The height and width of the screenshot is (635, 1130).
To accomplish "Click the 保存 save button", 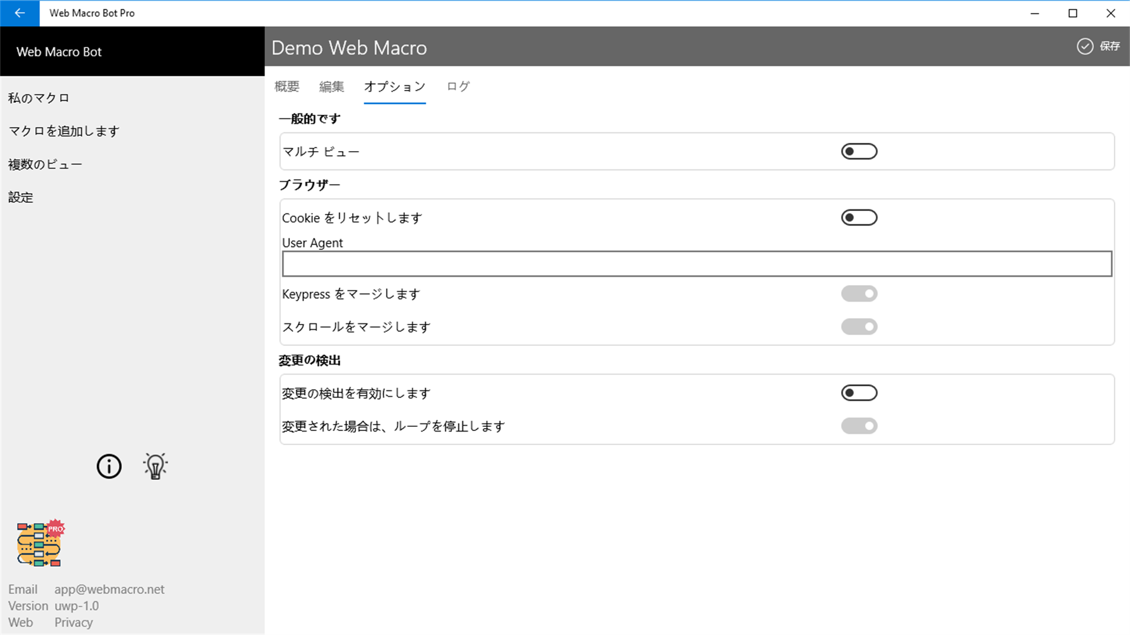I will click(x=1098, y=46).
